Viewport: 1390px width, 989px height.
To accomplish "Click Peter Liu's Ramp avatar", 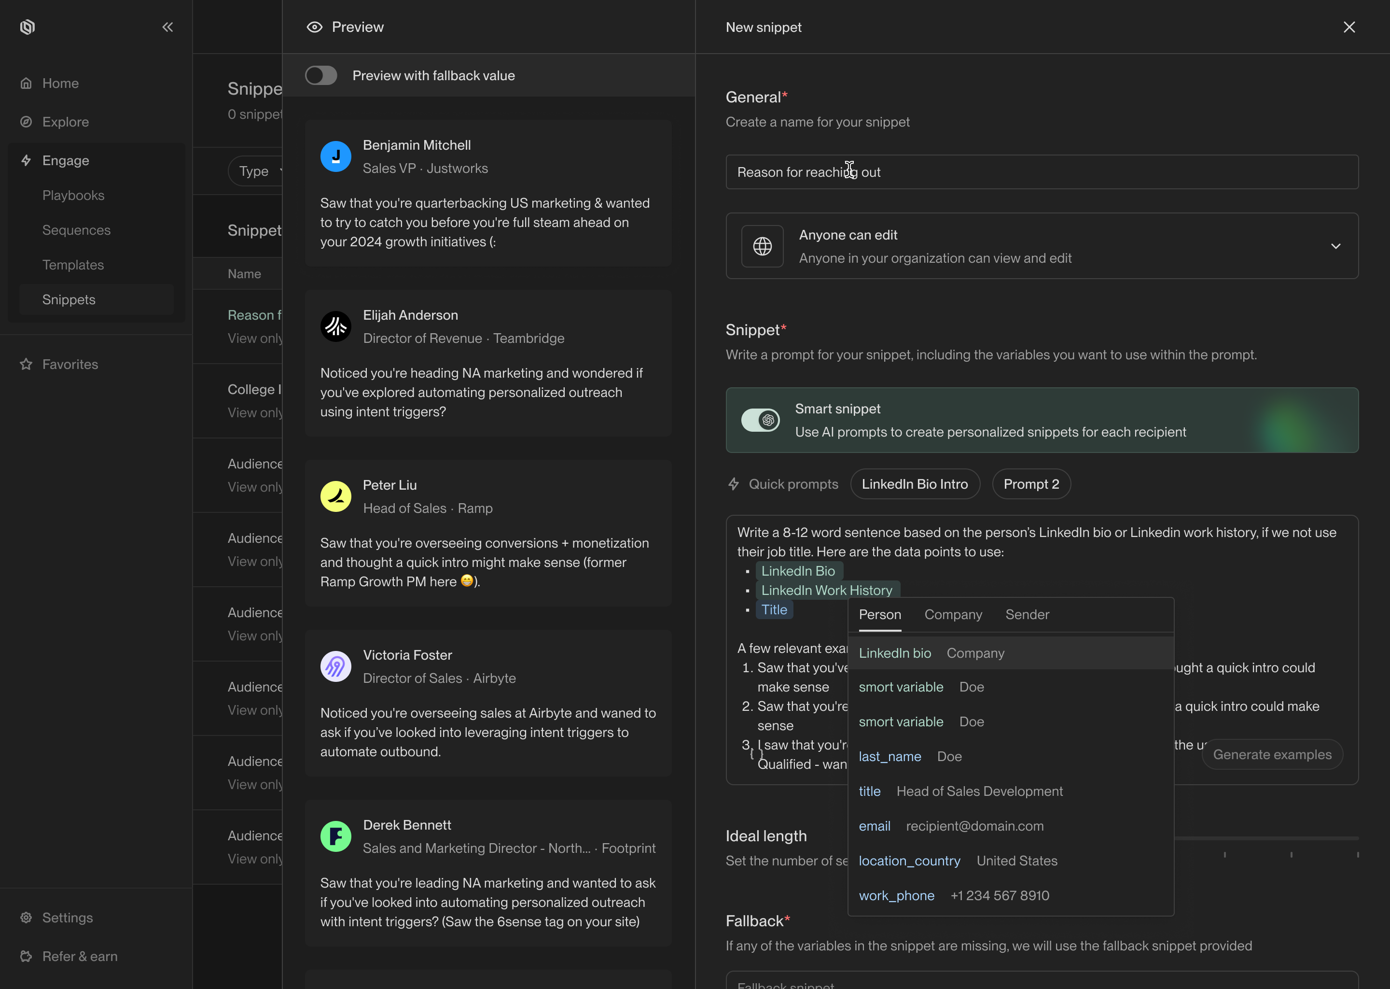I will tap(335, 496).
